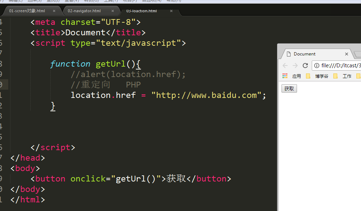This screenshot has height=211, width=361.
Task: Click the getUrl function name definition
Action: point(110,64)
